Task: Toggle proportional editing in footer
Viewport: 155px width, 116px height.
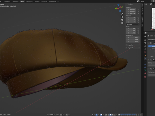Action: [67, 115]
